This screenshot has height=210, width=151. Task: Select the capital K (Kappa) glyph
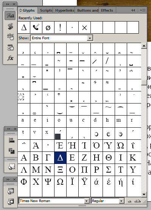[133, 157]
